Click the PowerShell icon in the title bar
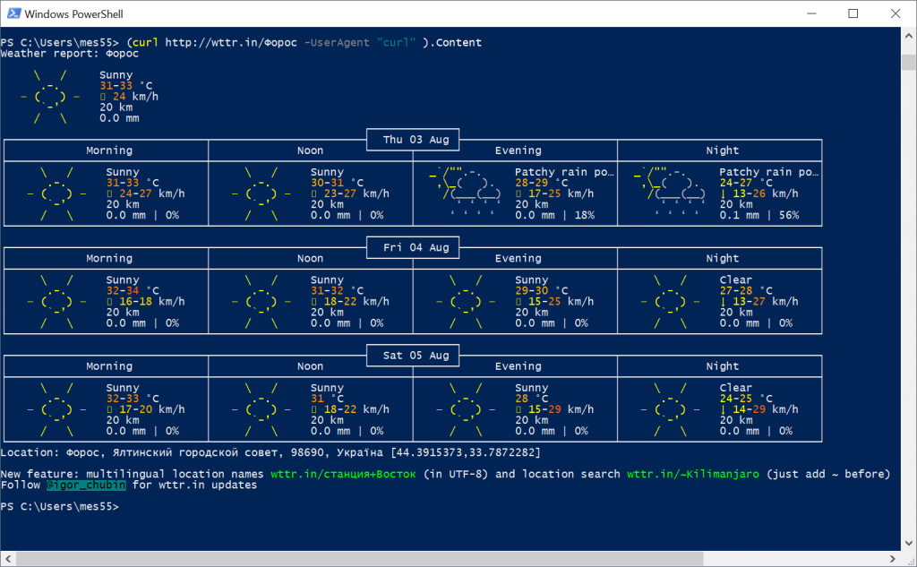This screenshot has width=917, height=567. 13,13
